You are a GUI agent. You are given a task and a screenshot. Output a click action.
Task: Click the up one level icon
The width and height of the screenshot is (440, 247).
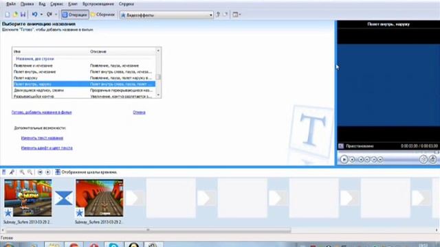click(x=218, y=14)
